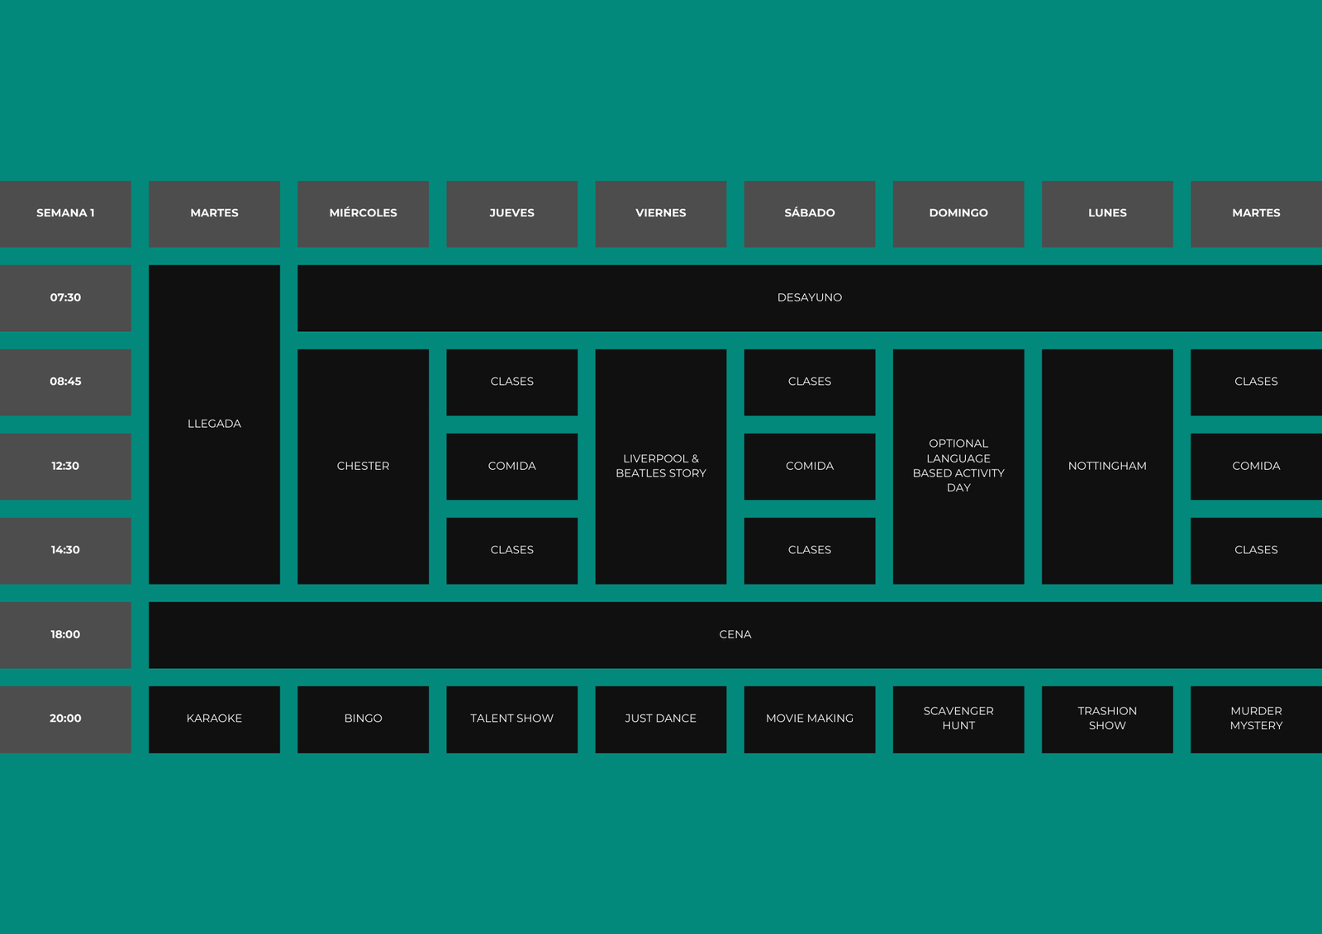1322x934 pixels.
Task: Select the NOTTINGHAM trip block
Action: pos(1106,466)
